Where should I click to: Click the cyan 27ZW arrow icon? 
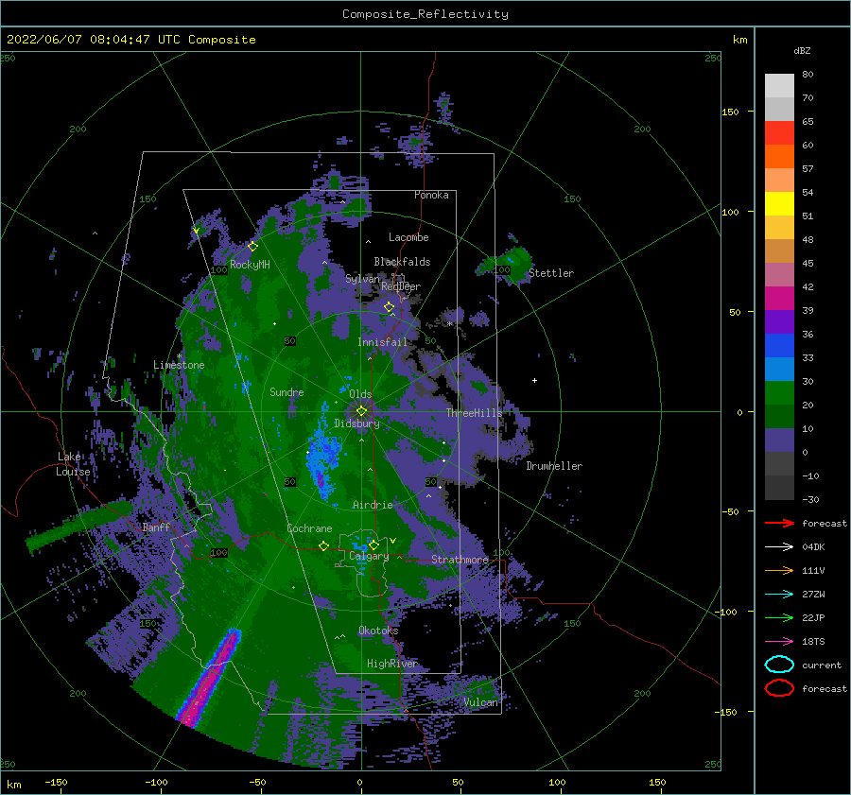pyautogui.click(x=779, y=595)
